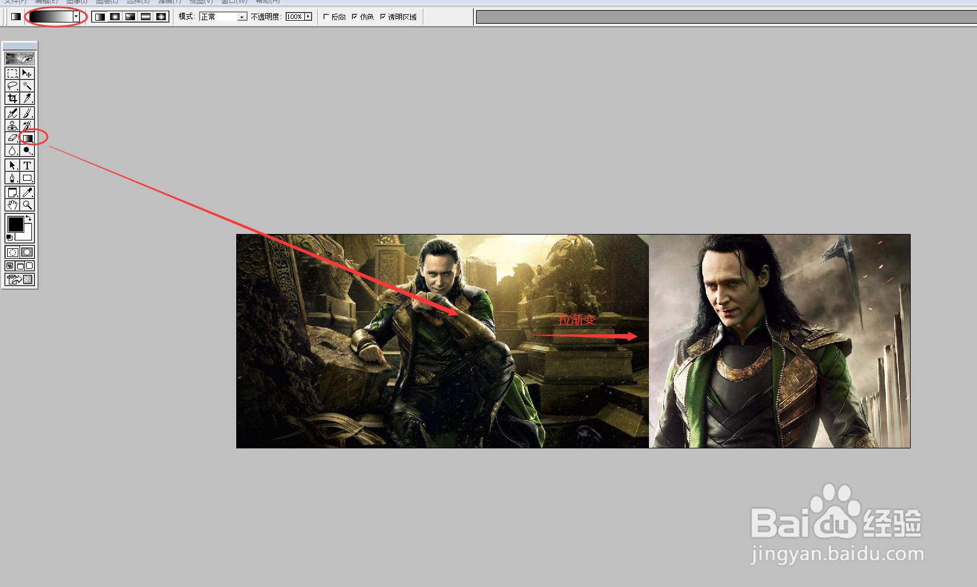Select the Hand tool
The width and height of the screenshot is (977, 587).
[x=12, y=205]
